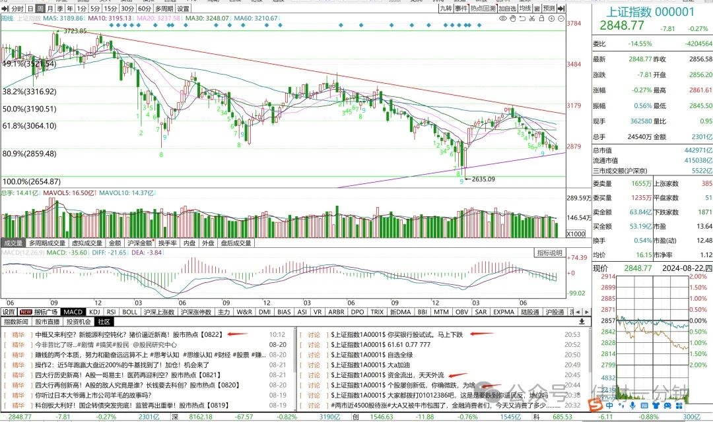Image resolution: width=713 pixels, height=422 pixels.
Task: Select the scissors cut icon
Action: [x=531, y=18]
